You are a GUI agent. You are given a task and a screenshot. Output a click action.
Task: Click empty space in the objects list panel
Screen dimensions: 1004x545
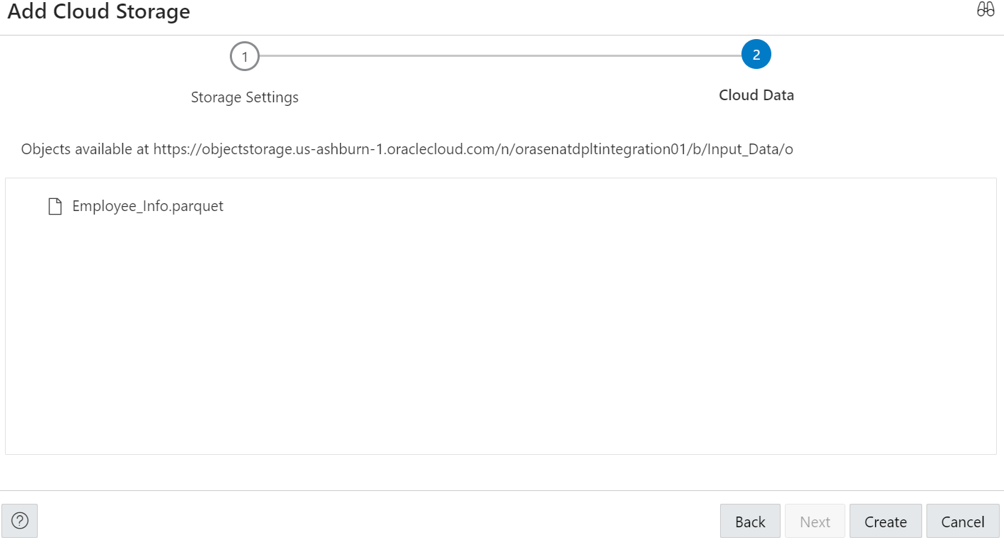(x=498, y=334)
